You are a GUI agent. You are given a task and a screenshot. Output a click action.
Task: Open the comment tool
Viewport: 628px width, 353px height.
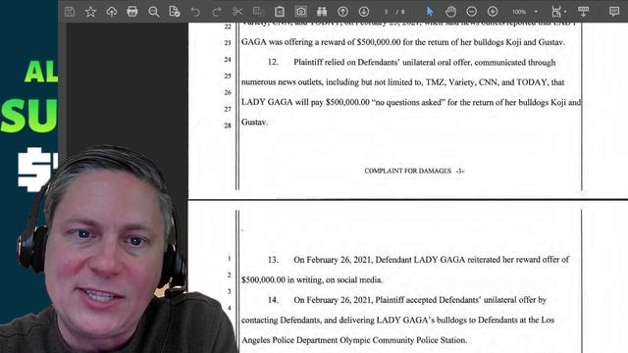(x=614, y=12)
